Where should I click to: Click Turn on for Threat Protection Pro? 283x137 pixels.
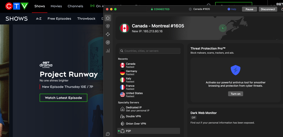(235, 94)
